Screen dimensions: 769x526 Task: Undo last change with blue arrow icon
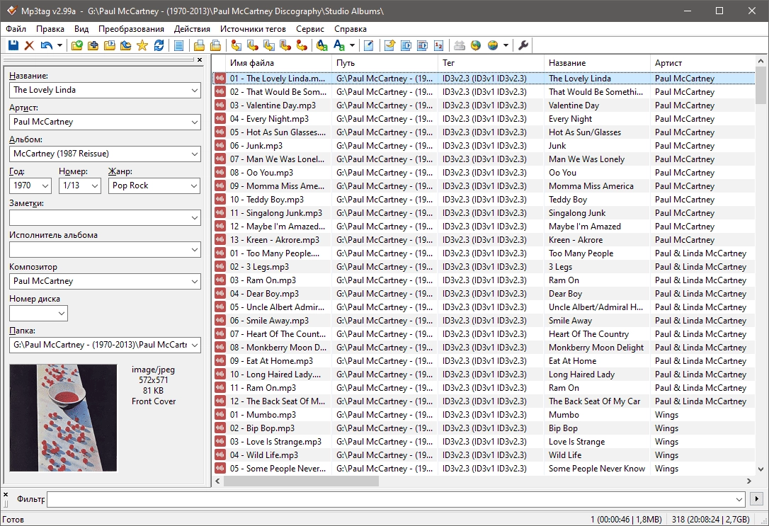pyautogui.click(x=47, y=45)
